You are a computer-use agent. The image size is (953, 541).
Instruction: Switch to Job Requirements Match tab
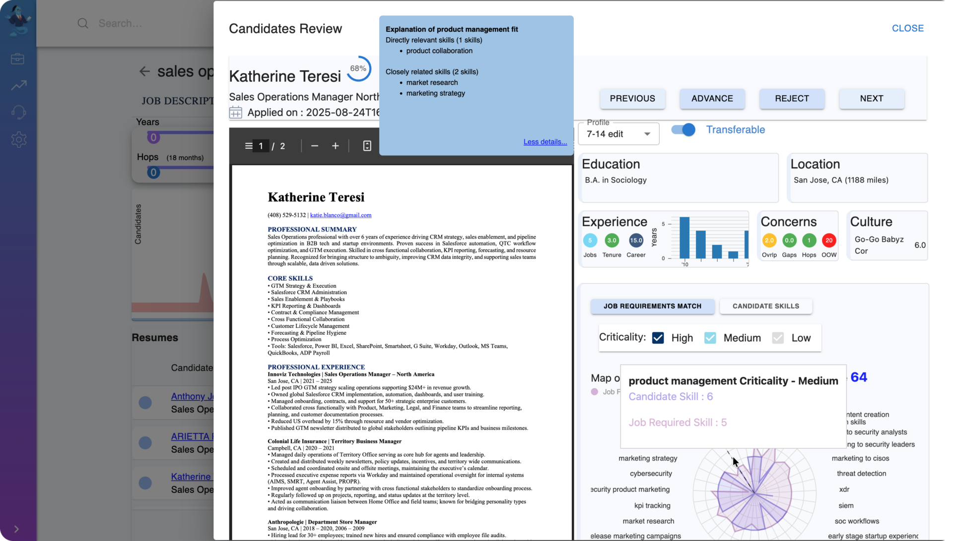652,306
